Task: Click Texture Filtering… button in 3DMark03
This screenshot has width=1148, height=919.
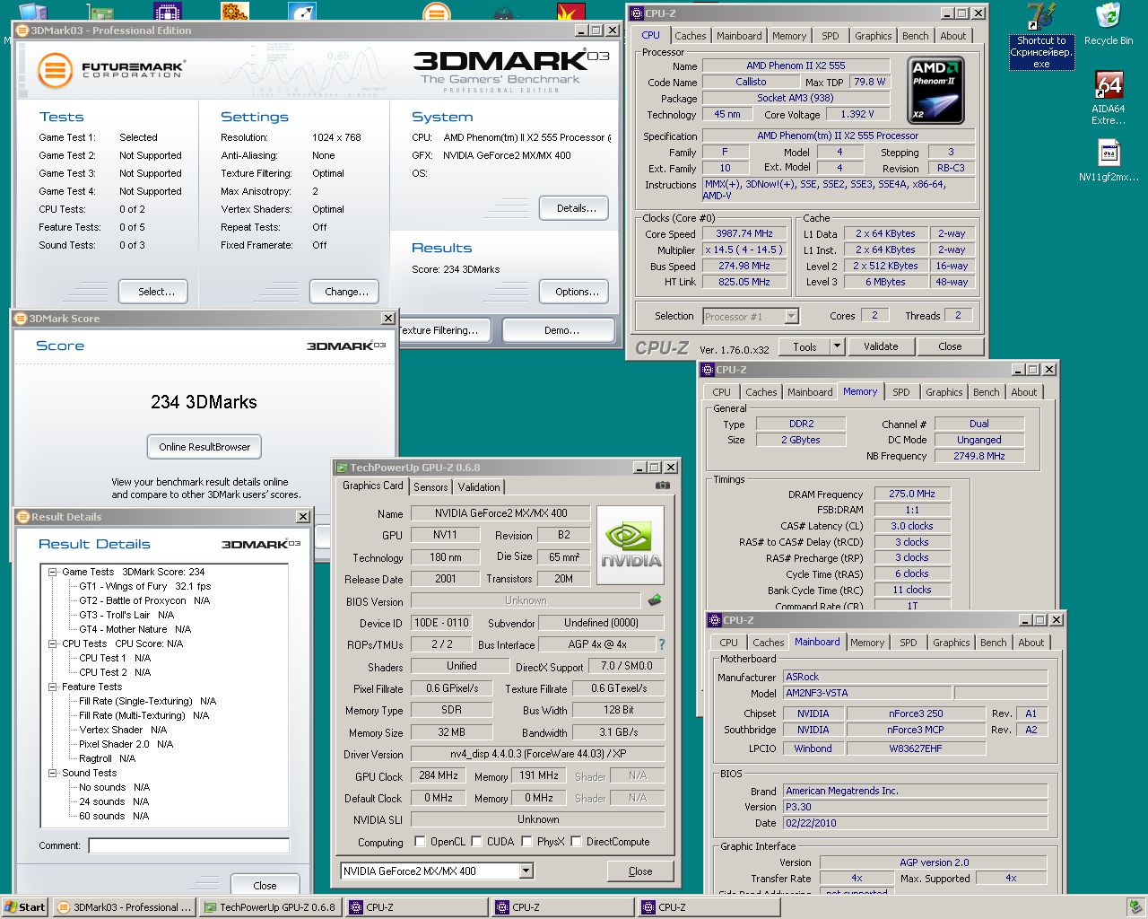Action: [447, 330]
